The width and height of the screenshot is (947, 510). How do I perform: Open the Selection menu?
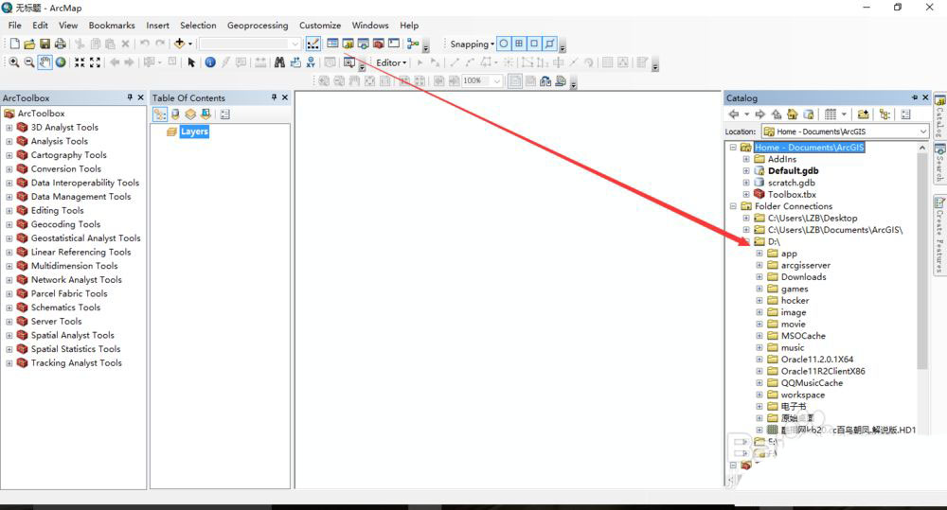click(198, 26)
